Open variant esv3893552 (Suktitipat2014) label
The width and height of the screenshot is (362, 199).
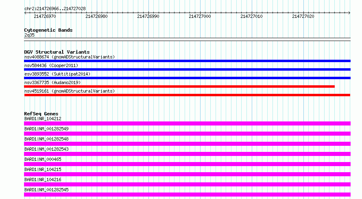tap(57, 74)
